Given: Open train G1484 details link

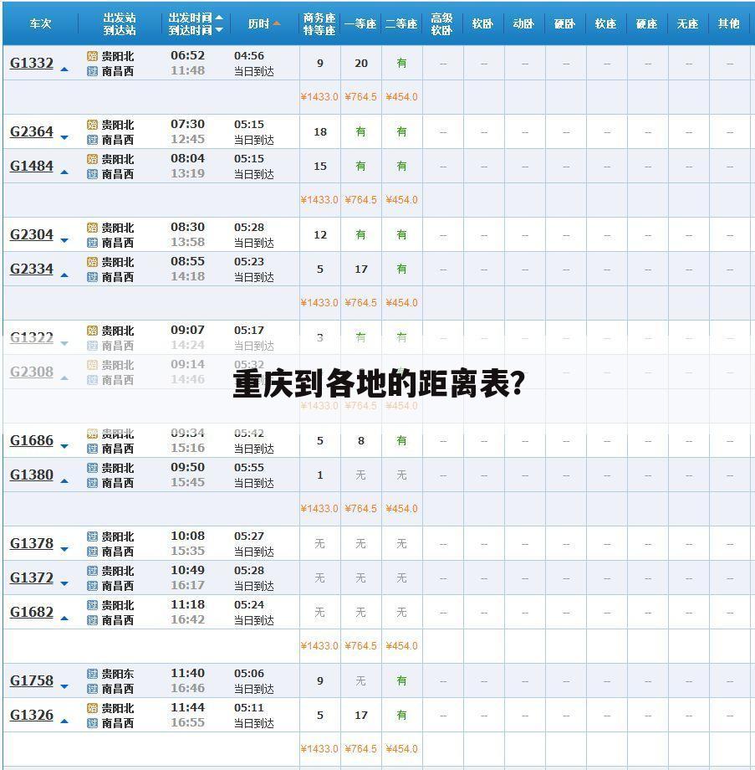Looking at the screenshot, I should pos(32,166).
